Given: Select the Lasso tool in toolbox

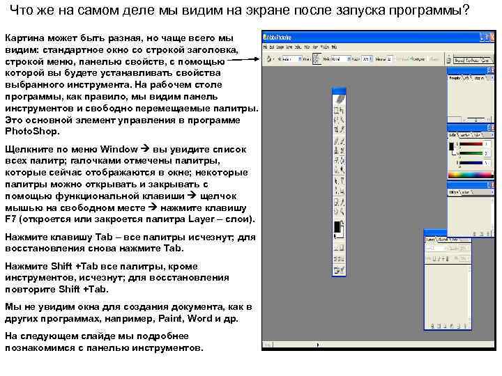Looking at the screenshot, I should [x=336, y=120].
